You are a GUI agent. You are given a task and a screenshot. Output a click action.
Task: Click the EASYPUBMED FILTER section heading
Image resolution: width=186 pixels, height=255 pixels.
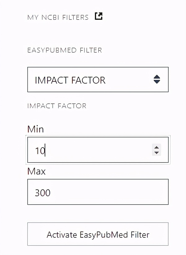tap(64, 50)
